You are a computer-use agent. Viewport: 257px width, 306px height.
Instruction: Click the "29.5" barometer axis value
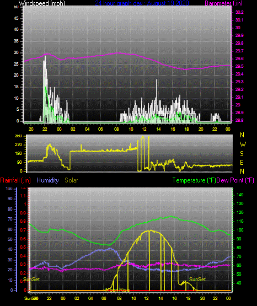pyautogui.click(x=239, y=66)
